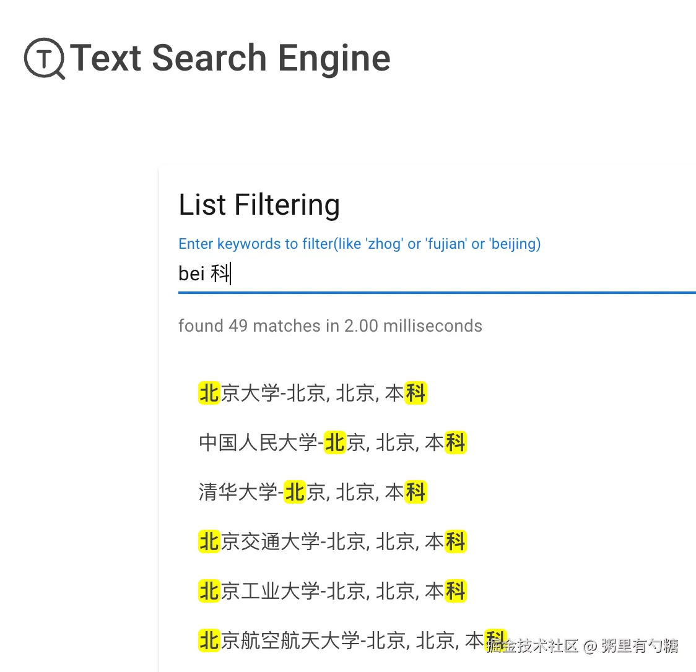Click the "Enter keywords to filter" label

point(359,244)
